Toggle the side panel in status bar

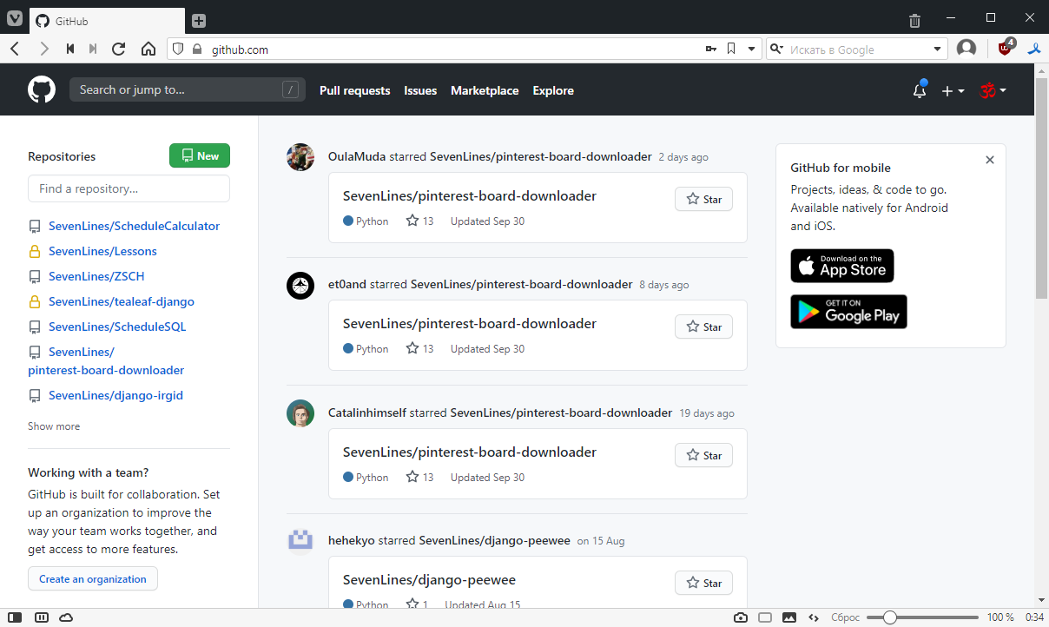[15, 617]
